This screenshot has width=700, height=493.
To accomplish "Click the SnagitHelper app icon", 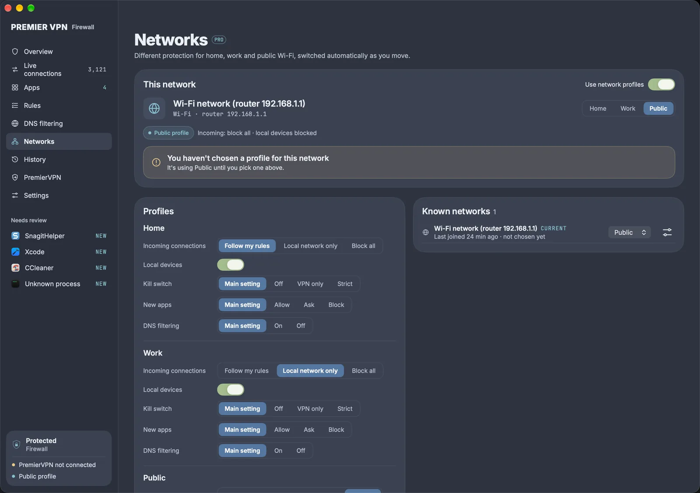I will coord(15,236).
